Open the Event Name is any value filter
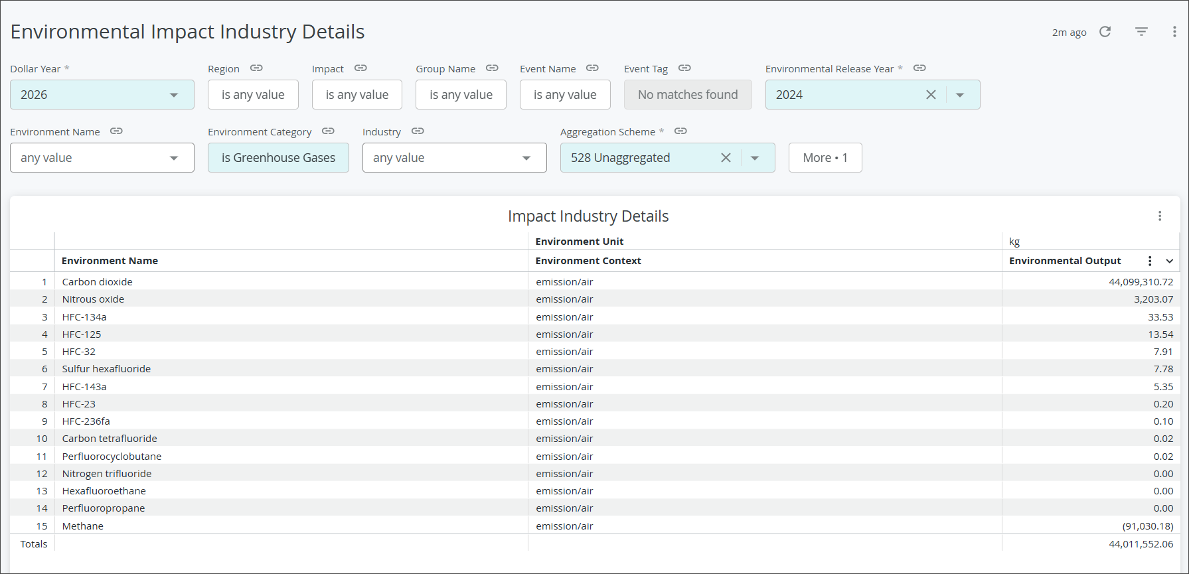The image size is (1189, 574). (x=565, y=95)
